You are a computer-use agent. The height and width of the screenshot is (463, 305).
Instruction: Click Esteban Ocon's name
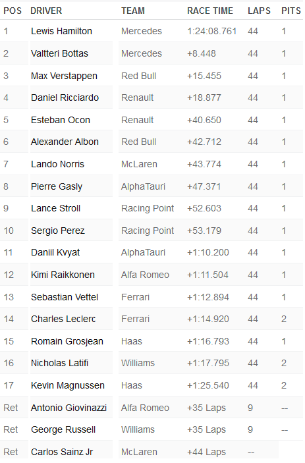(x=60, y=120)
